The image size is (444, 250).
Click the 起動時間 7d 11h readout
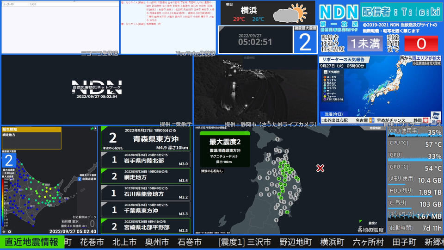(x=414, y=228)
